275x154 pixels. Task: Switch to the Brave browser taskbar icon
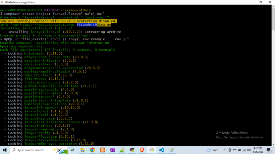click(x=142, y=150)
